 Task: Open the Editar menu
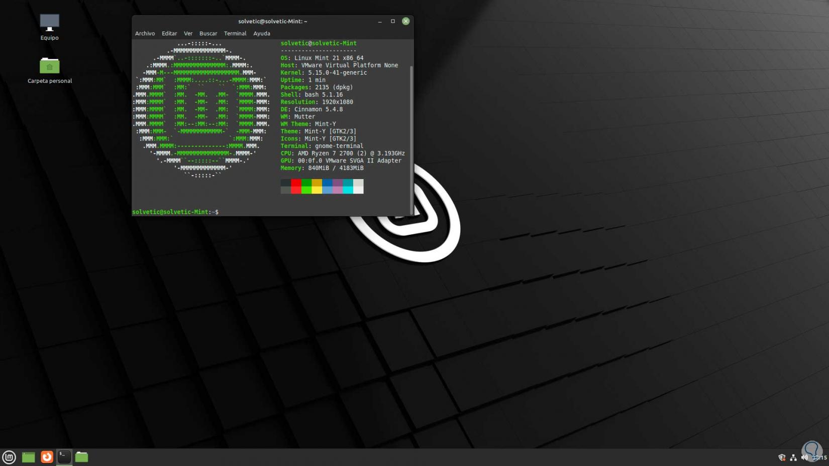(169, 34)
